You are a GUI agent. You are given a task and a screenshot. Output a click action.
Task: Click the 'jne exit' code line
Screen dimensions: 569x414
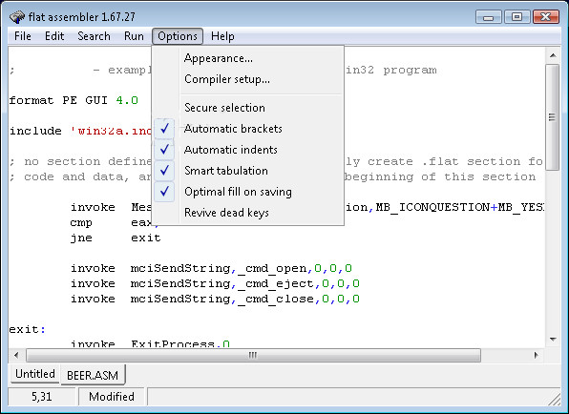[116, 238]
